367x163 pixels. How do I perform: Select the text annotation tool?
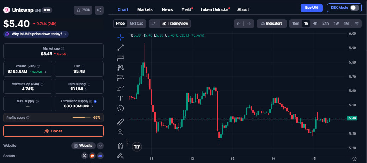point(120,98)
